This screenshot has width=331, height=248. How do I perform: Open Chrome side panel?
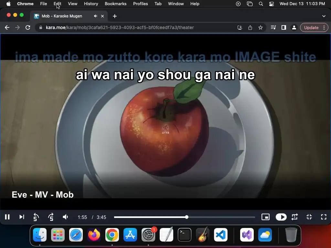click(x=284, y=28)
